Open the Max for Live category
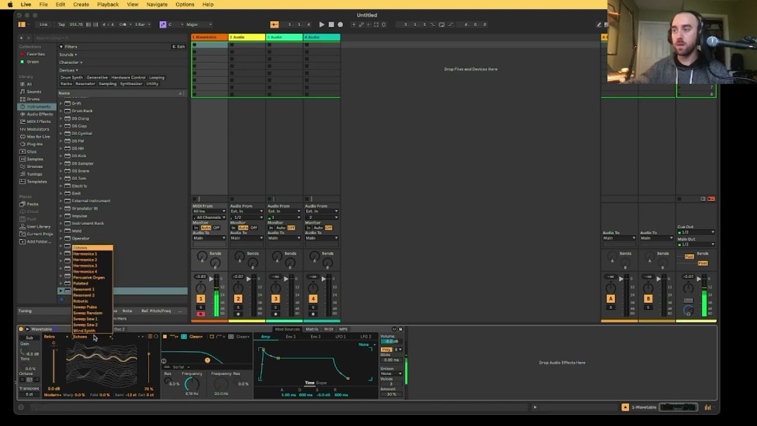The image size is (757, 426). [38, 136]
